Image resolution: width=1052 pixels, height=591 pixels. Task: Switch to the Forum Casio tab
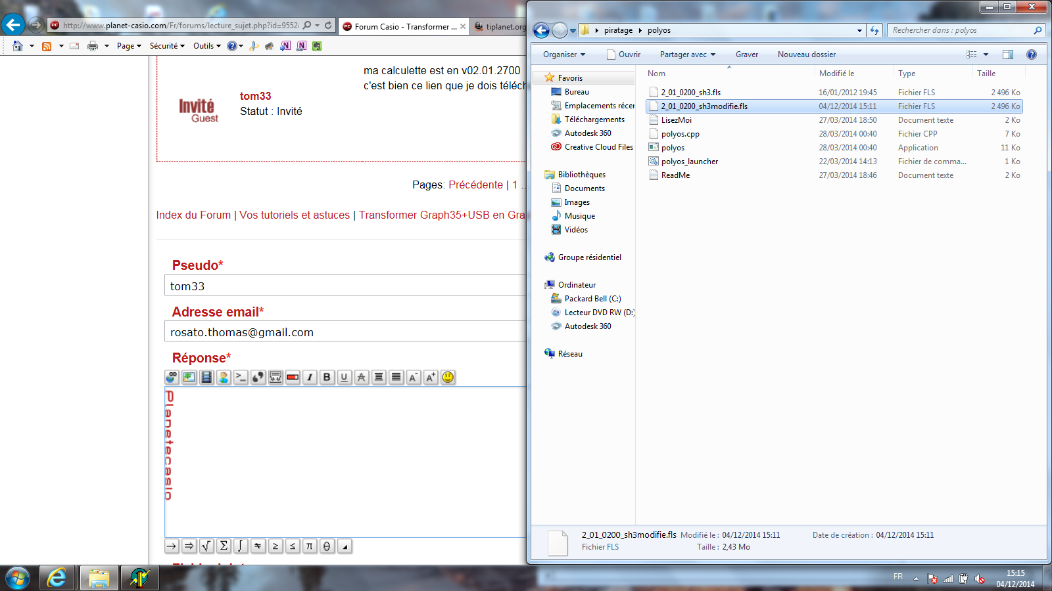[404, 26]
